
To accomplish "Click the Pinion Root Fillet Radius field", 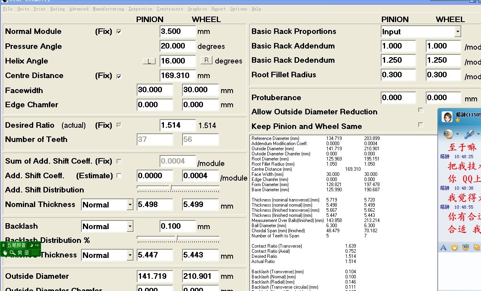I will pos(398,75).
